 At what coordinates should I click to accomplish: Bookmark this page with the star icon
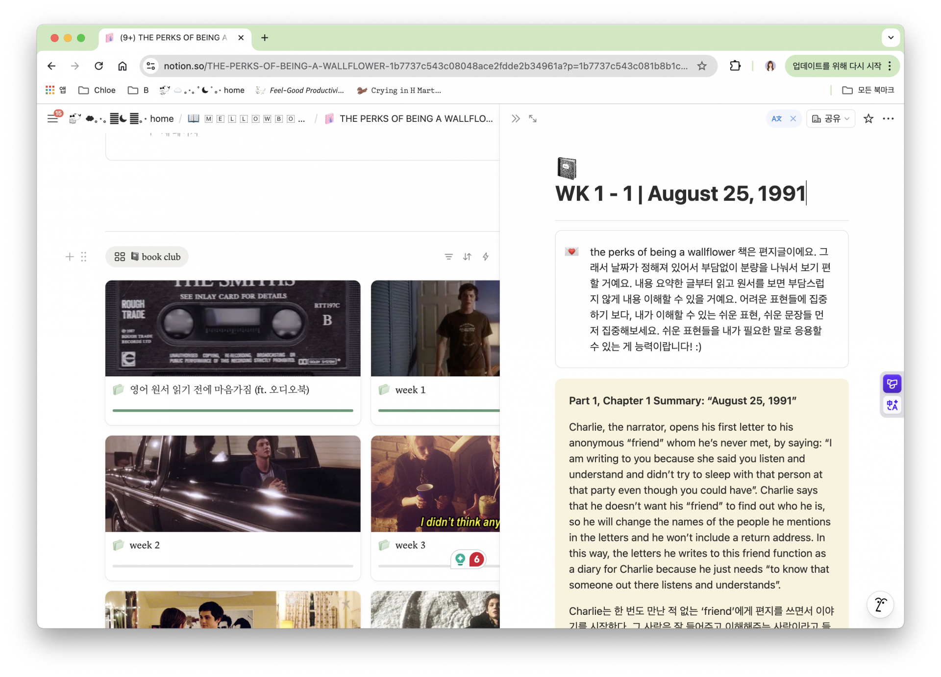tap(702, 66)
